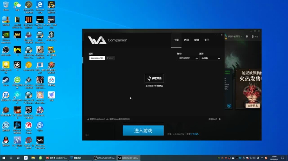The height and width of the screenshot is (161, 288).
Task: Click the report bug icon in Companion
Action: [220, 119]
